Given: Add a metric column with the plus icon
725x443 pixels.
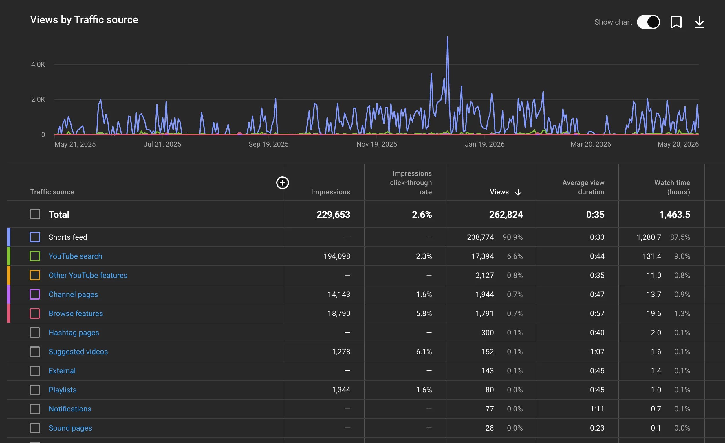Looking at the screenshot, I should tap(283, 183).
